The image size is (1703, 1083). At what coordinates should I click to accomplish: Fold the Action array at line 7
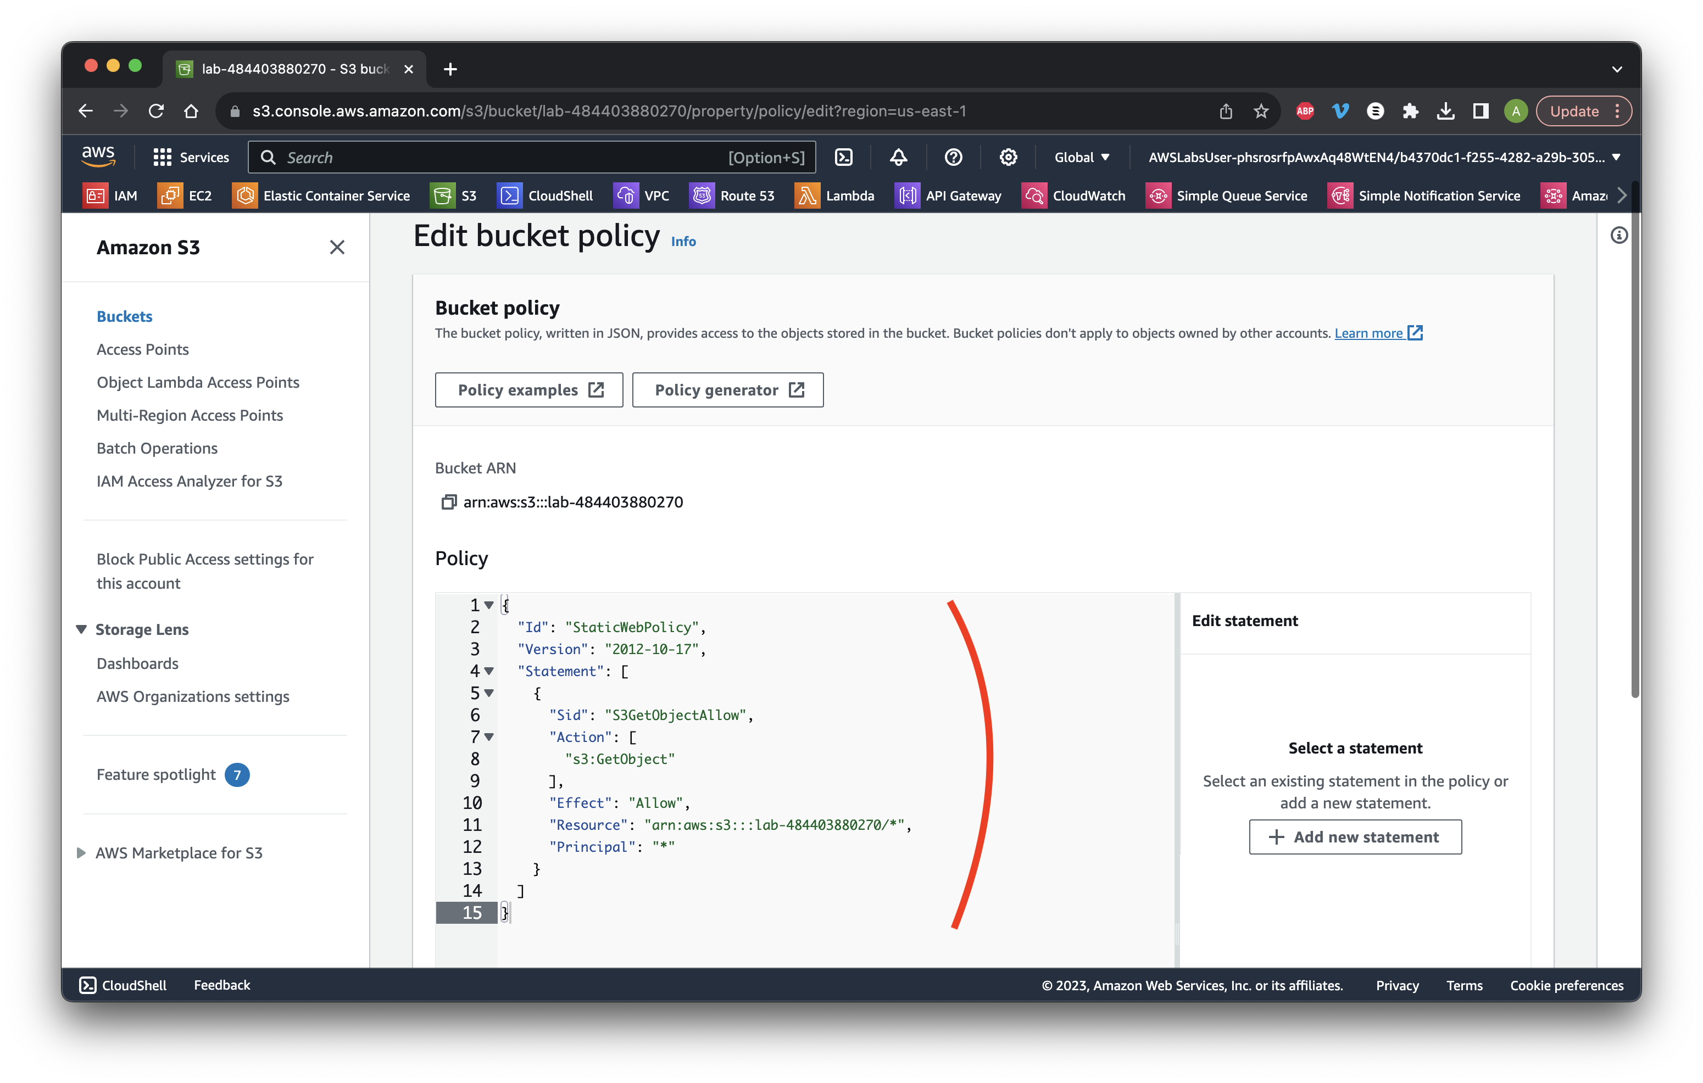coord(489,736)
